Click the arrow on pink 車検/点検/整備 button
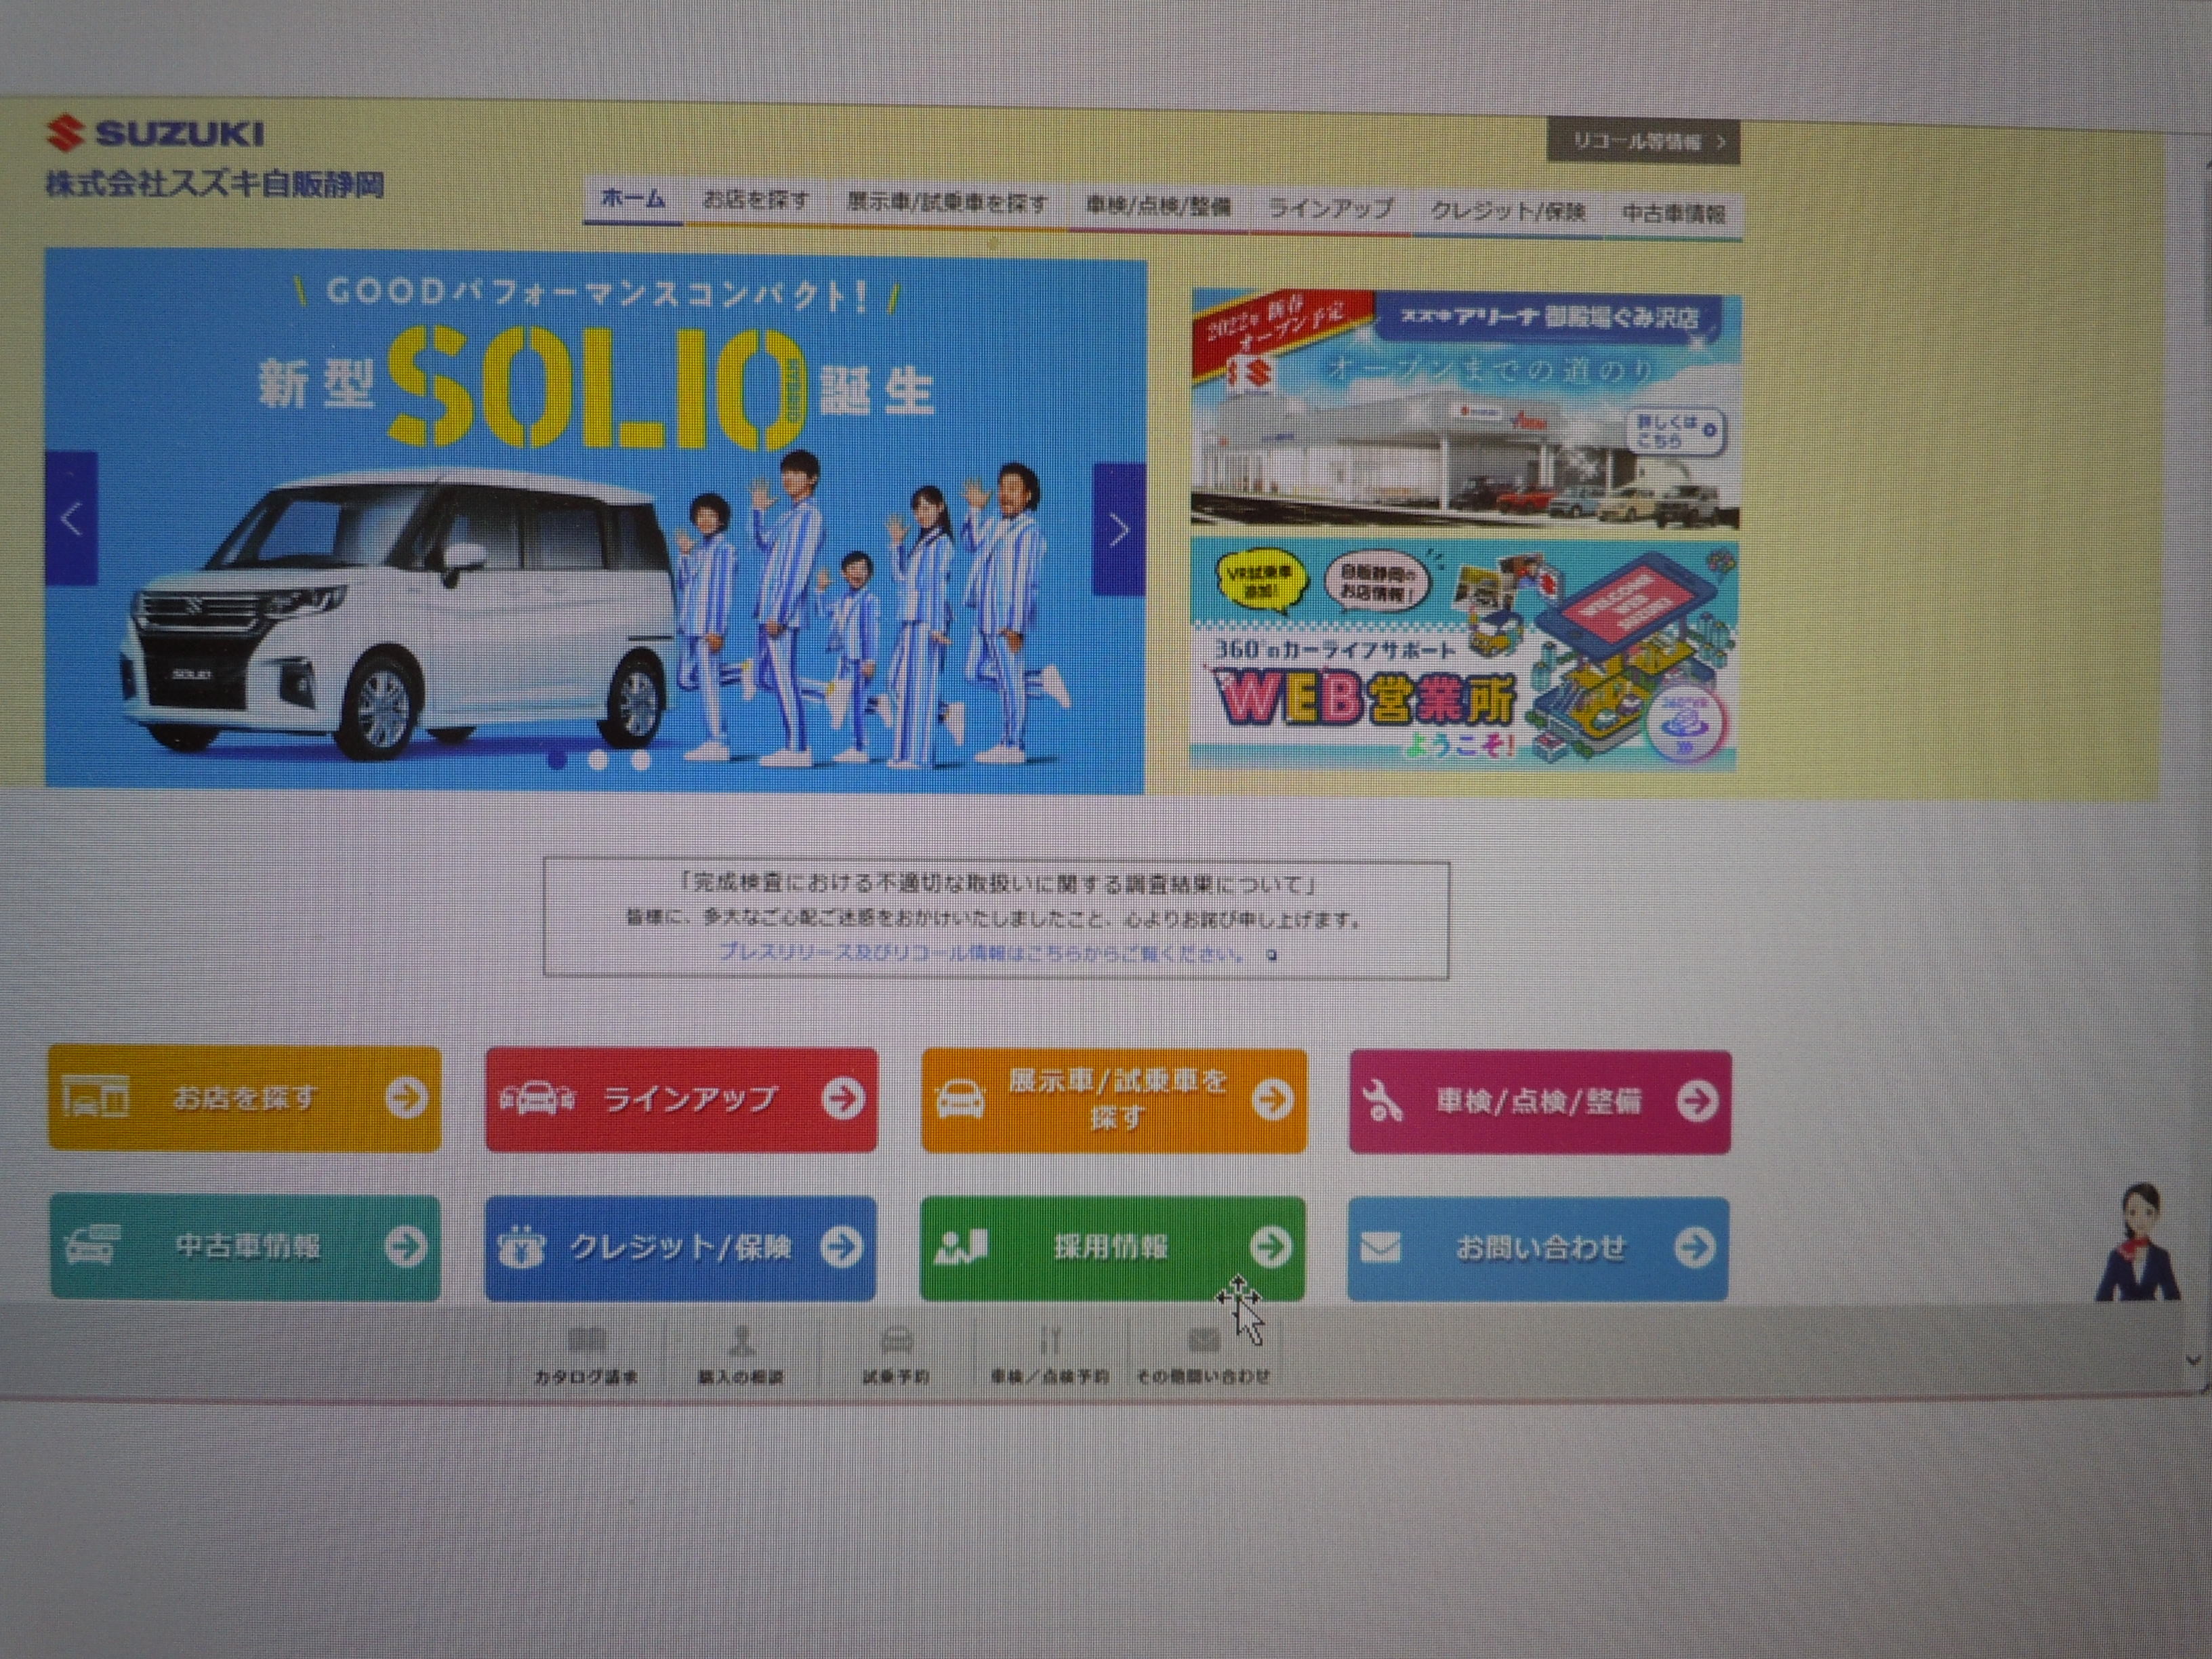The image size is (2212, 1659). 1697,1101
